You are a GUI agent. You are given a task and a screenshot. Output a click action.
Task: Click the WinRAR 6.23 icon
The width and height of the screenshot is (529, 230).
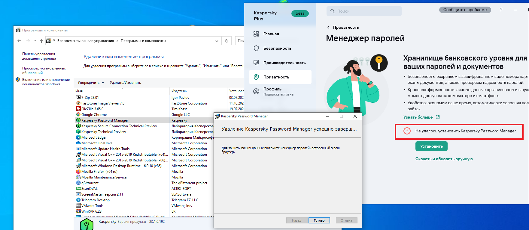pos(78,211)
